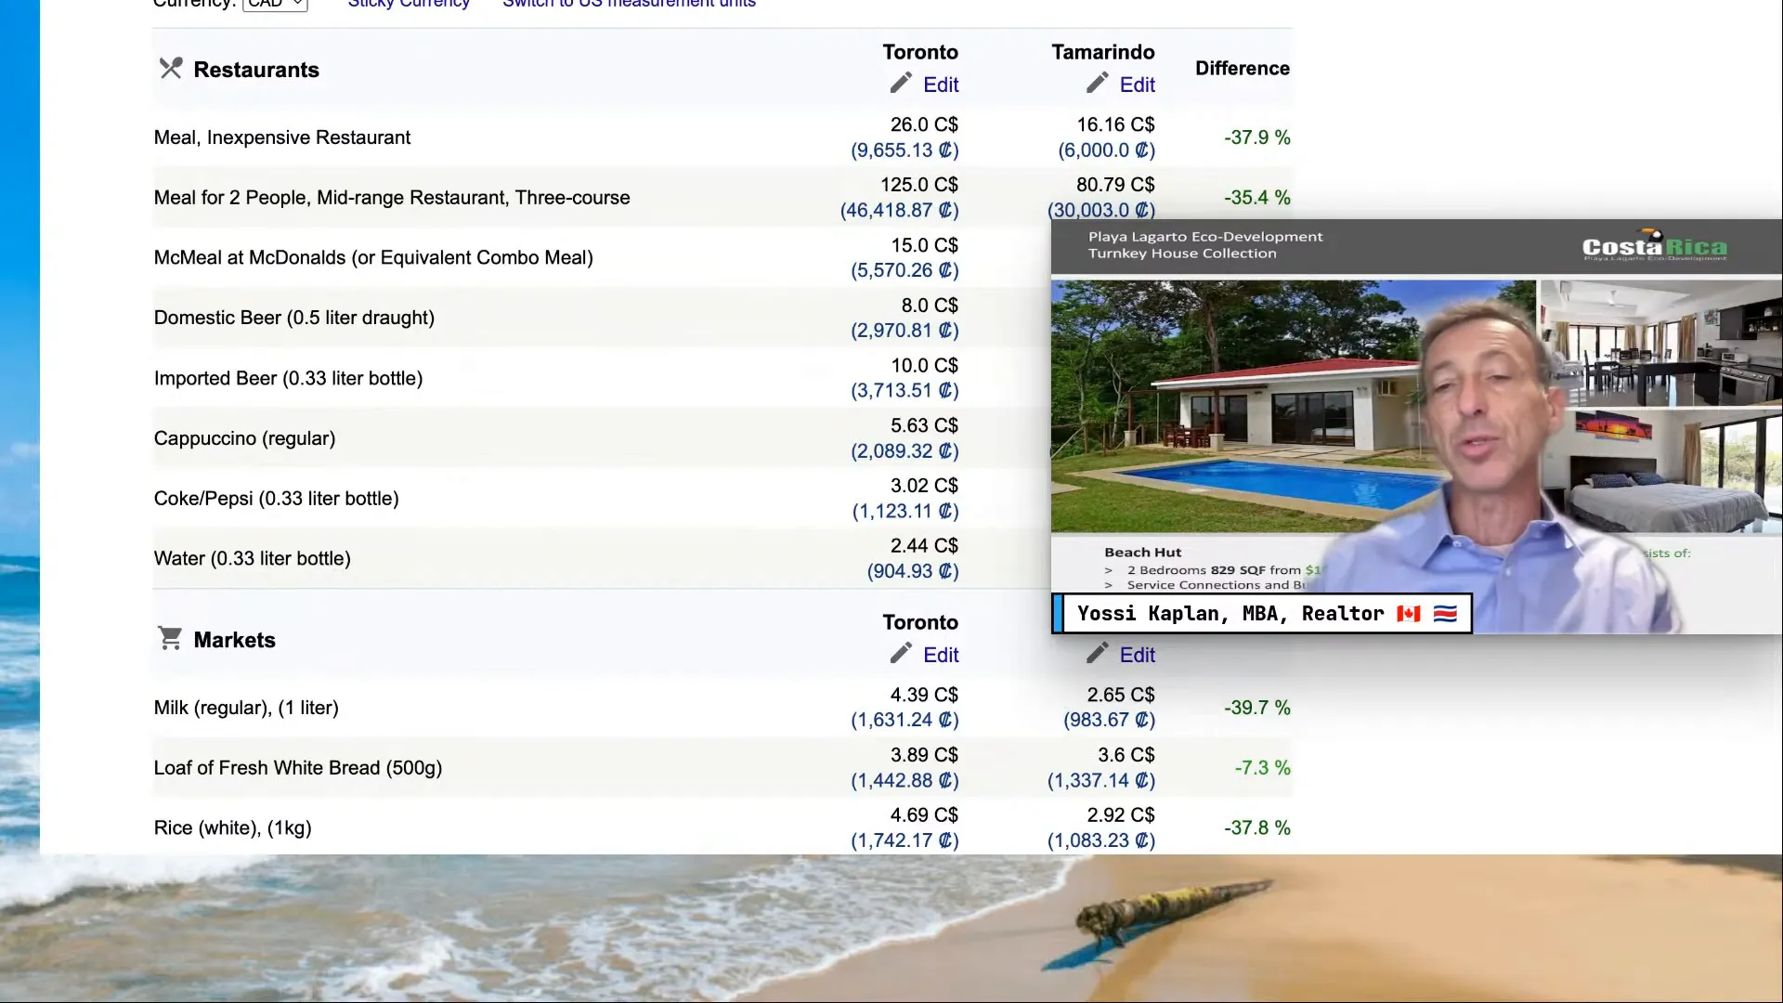Image resolution: width=1783 pixels, height=1003 pixels.
Task: Click Edit link under Toronto in Markets
Action: tap(941, 655)
